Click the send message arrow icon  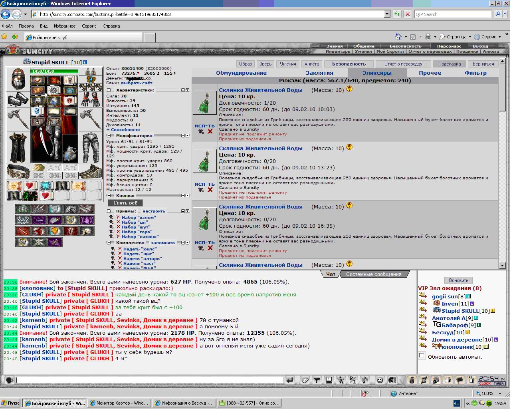[290, 380]
